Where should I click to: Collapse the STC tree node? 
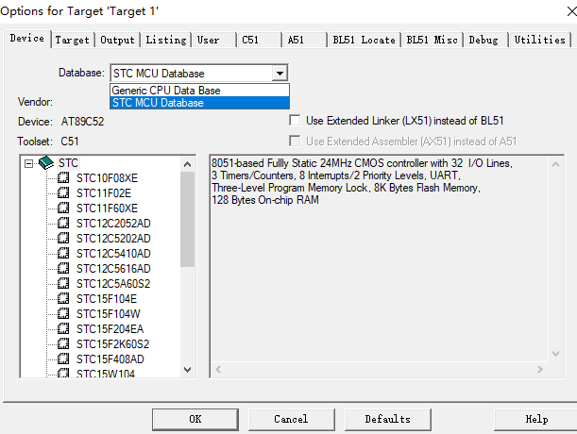point(28,163)
